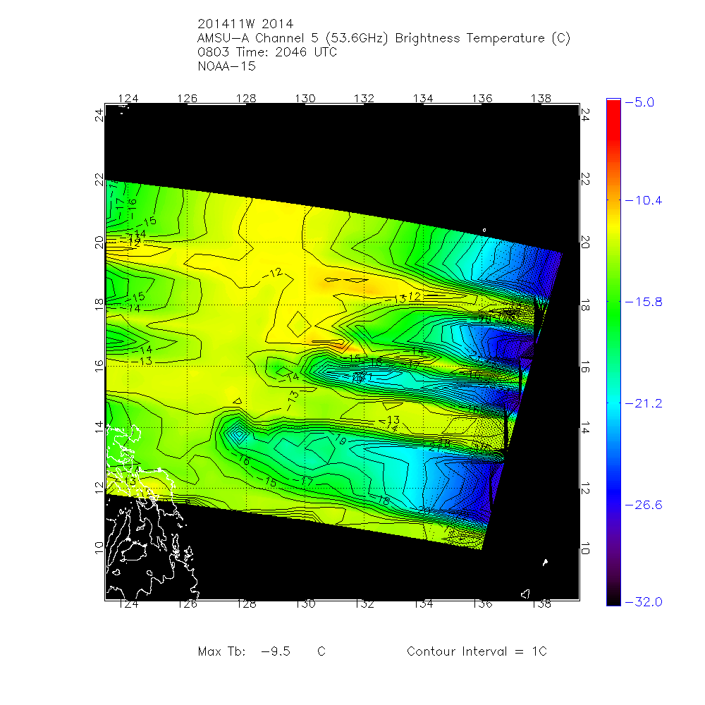705x705 pixels.
Task: Click latitude label 10 on left axis
Action: (99, 548)
